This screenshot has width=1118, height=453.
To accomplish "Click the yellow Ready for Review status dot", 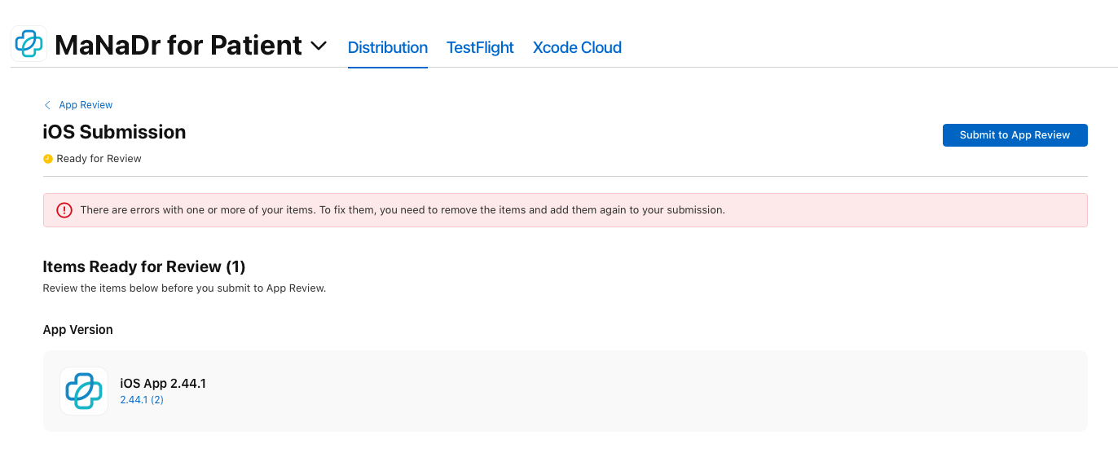I will pyautogui.click(x=48, y=159).
